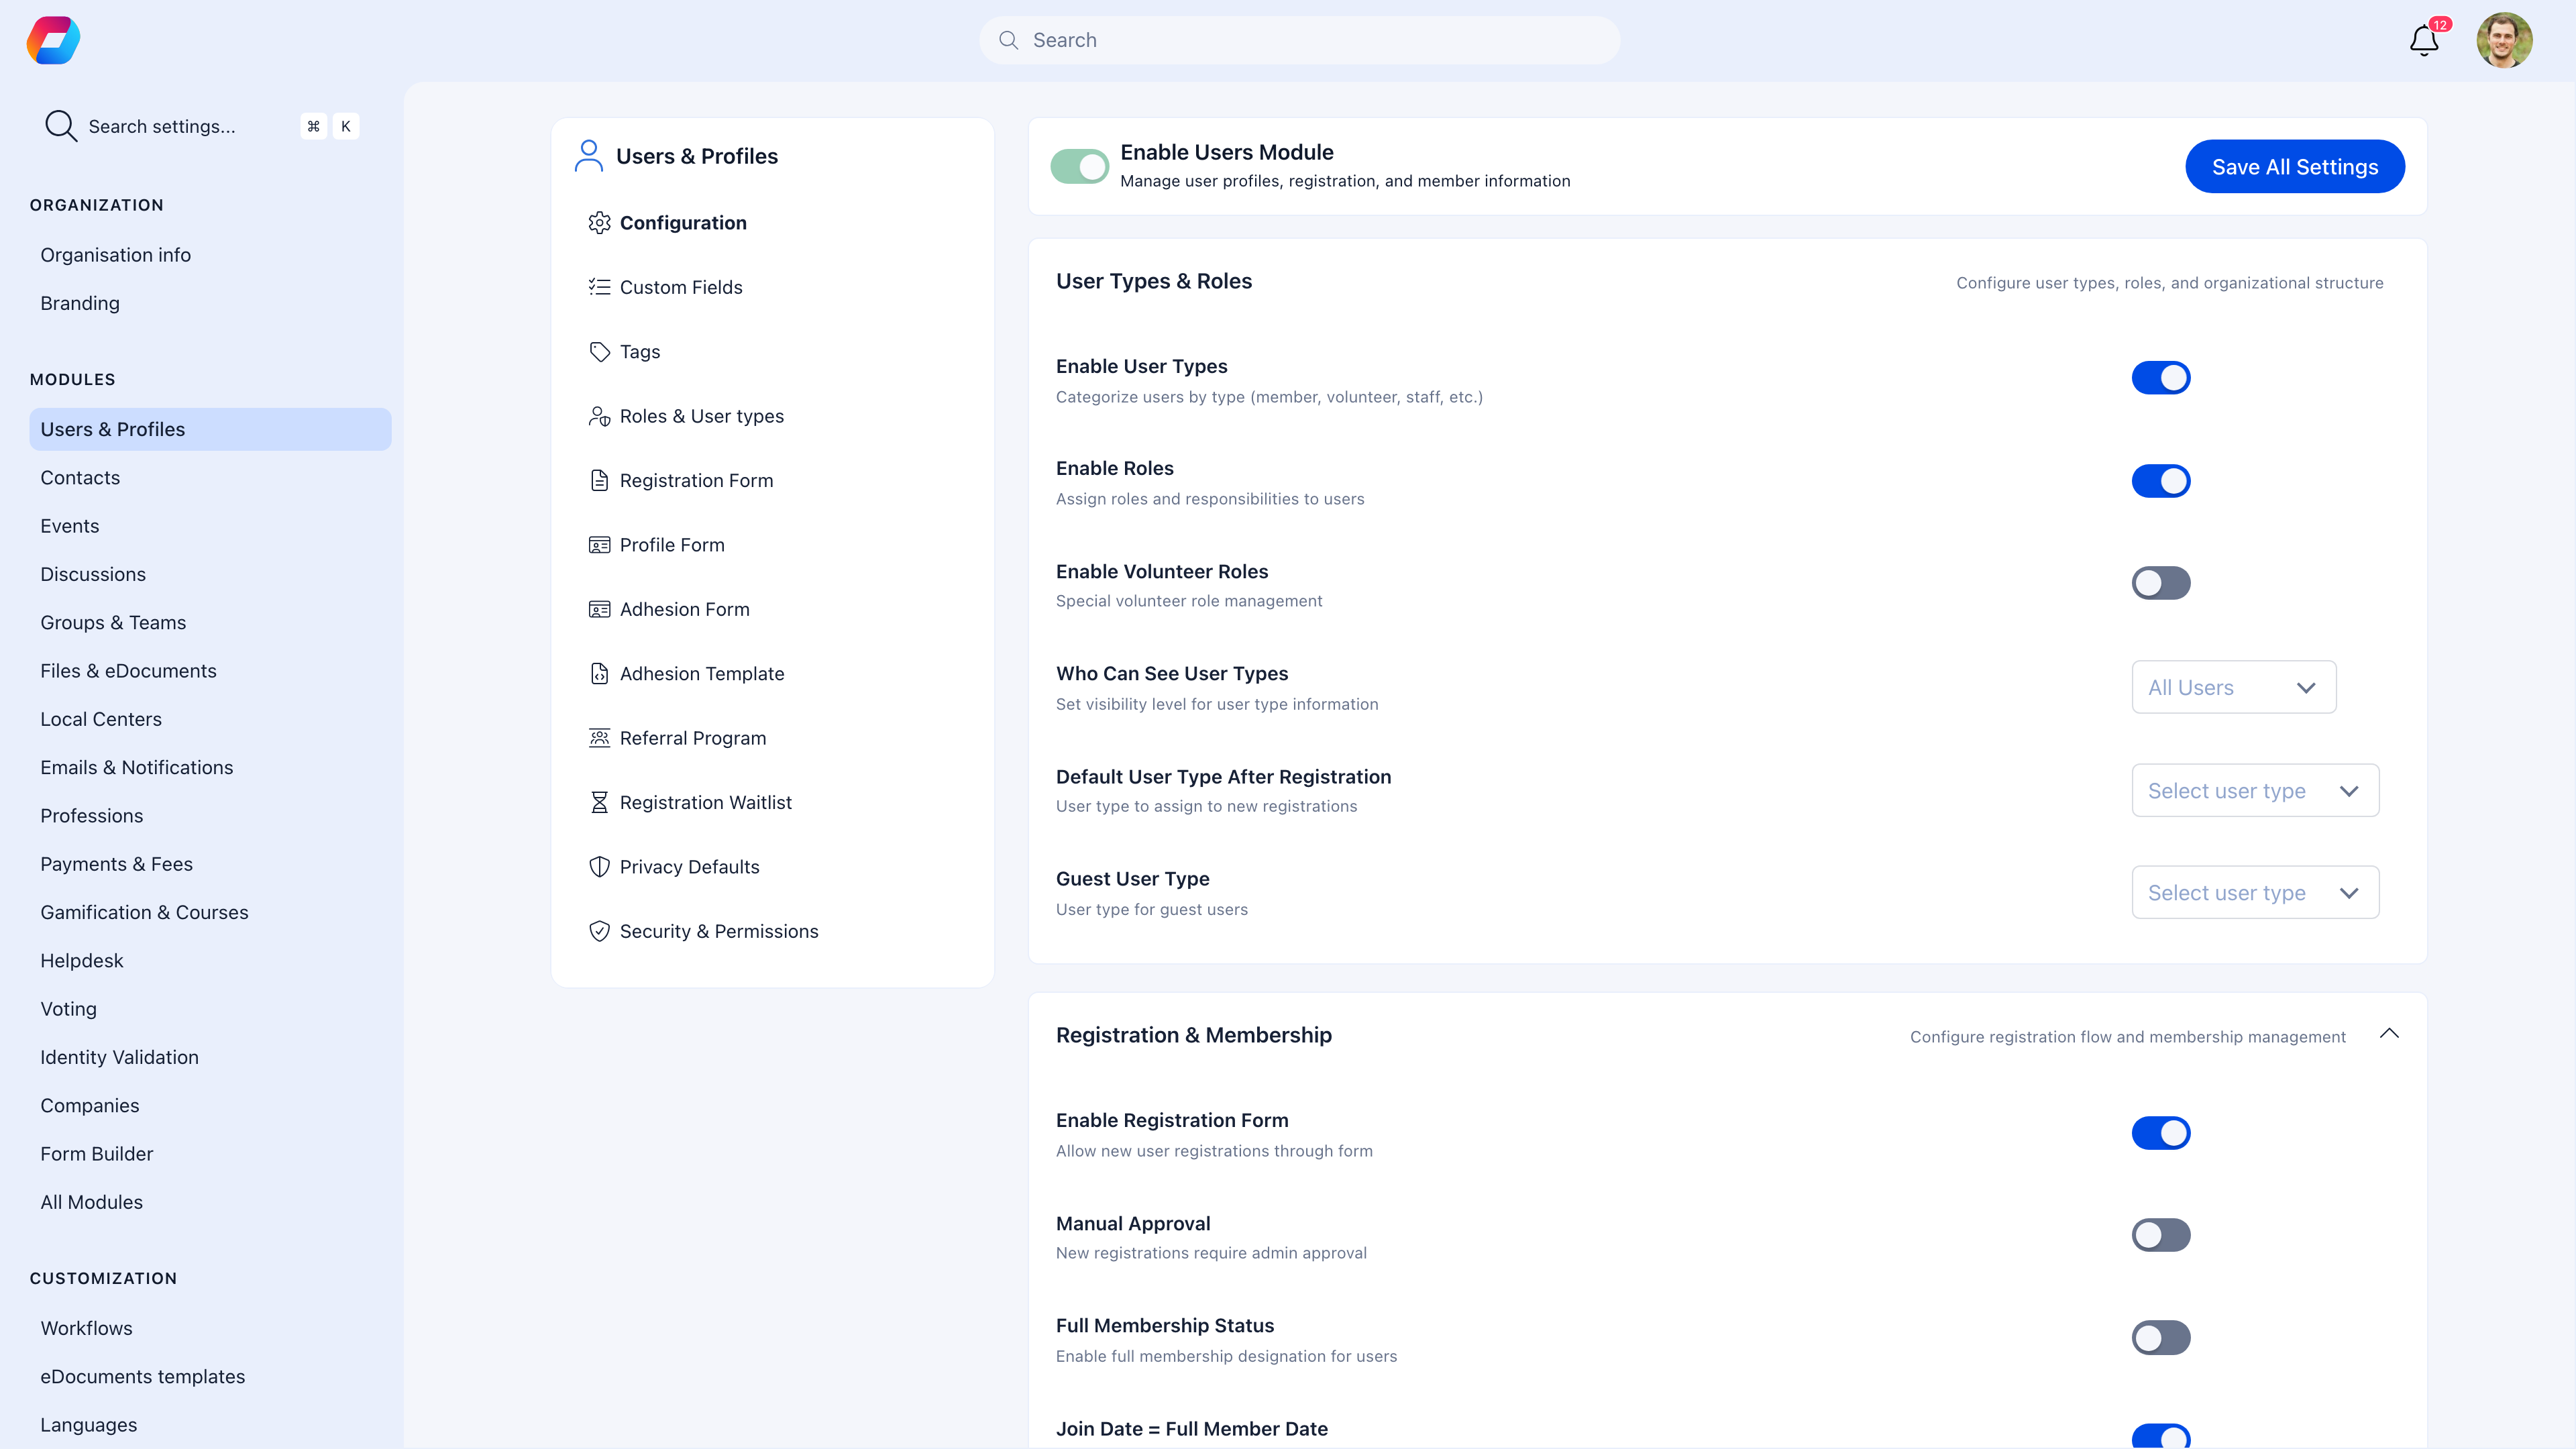
Task: Select a Default User Type After Registration
Action: [2255, 790]
